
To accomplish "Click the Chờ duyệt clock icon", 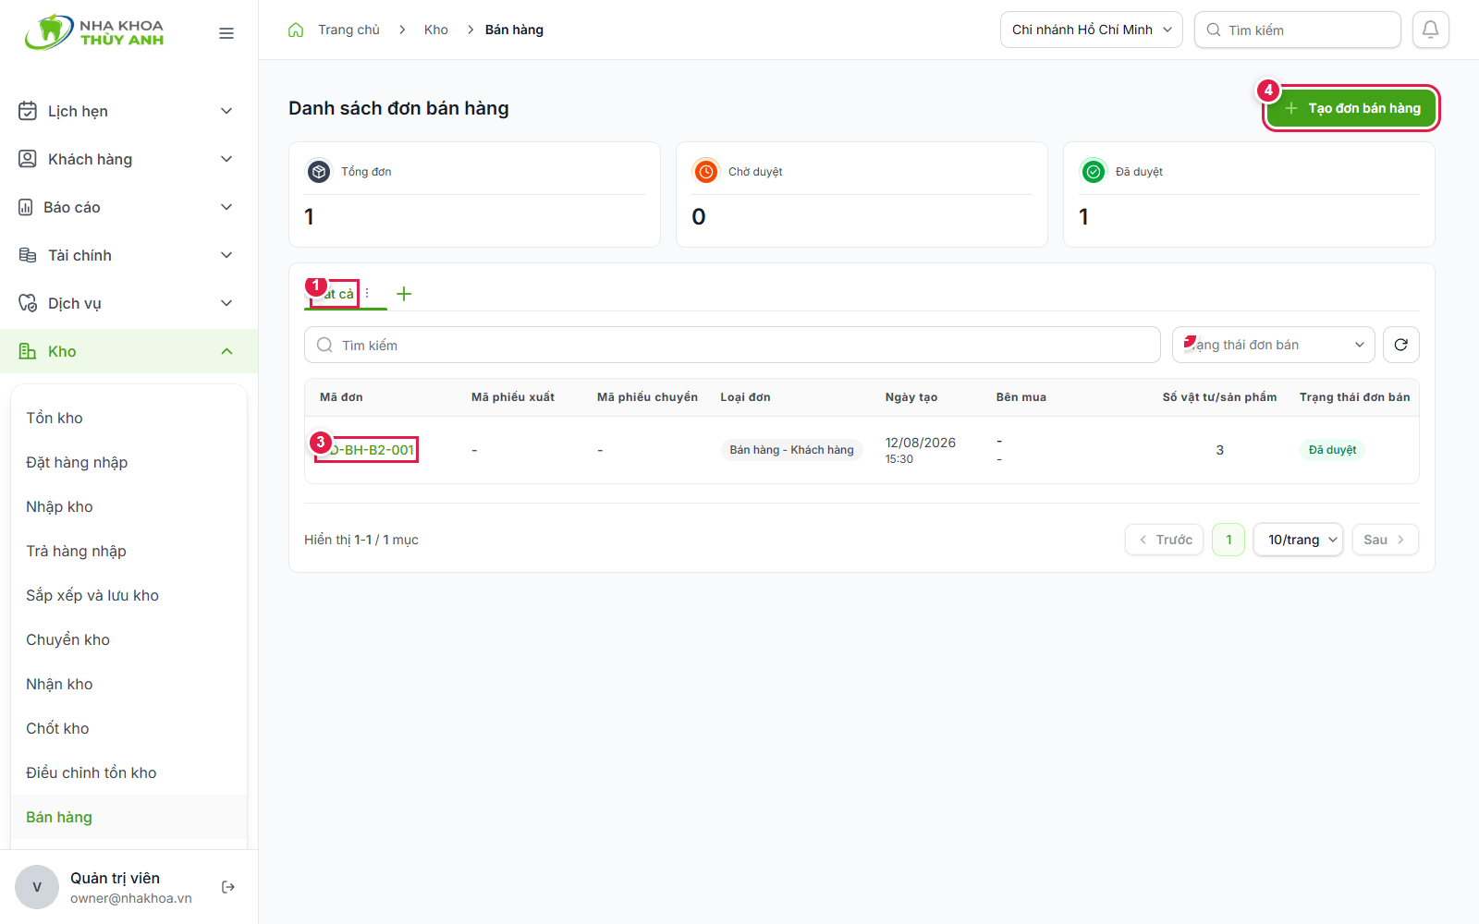I will [x=706, y=172].
